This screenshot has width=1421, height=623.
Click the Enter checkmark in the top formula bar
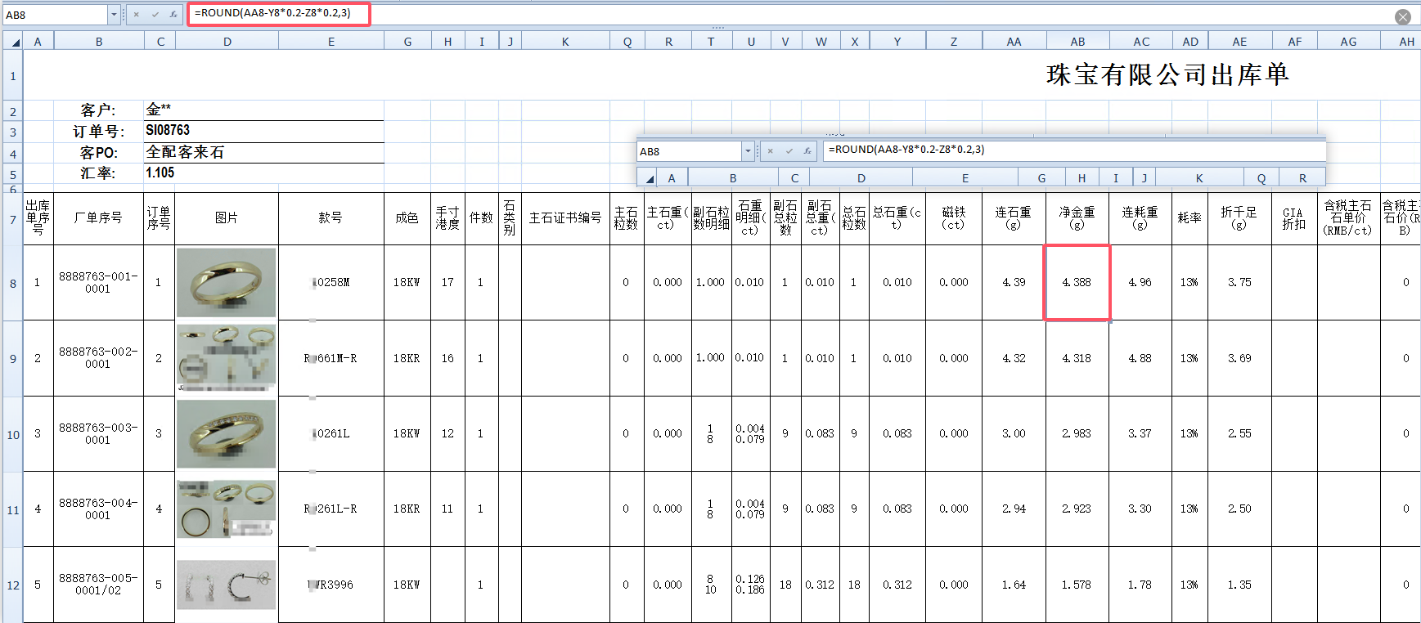pyautogui.click(x=155, y=15)
